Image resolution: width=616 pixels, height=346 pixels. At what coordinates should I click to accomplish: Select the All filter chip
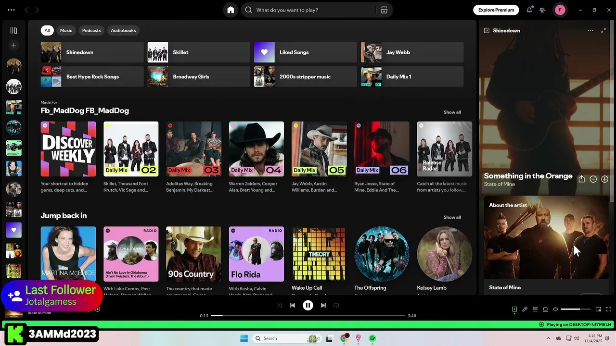pos(47,30)
